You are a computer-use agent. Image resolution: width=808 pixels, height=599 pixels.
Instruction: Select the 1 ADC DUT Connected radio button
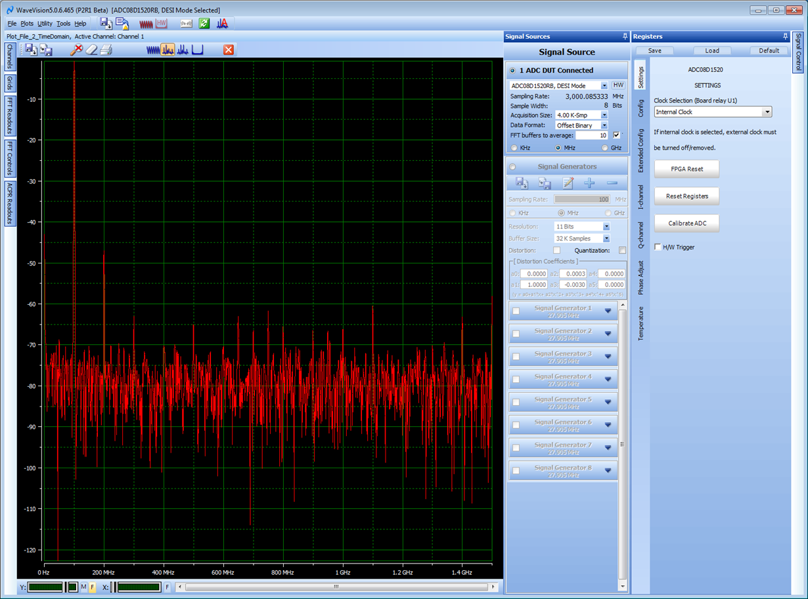[x=512, y=70]
